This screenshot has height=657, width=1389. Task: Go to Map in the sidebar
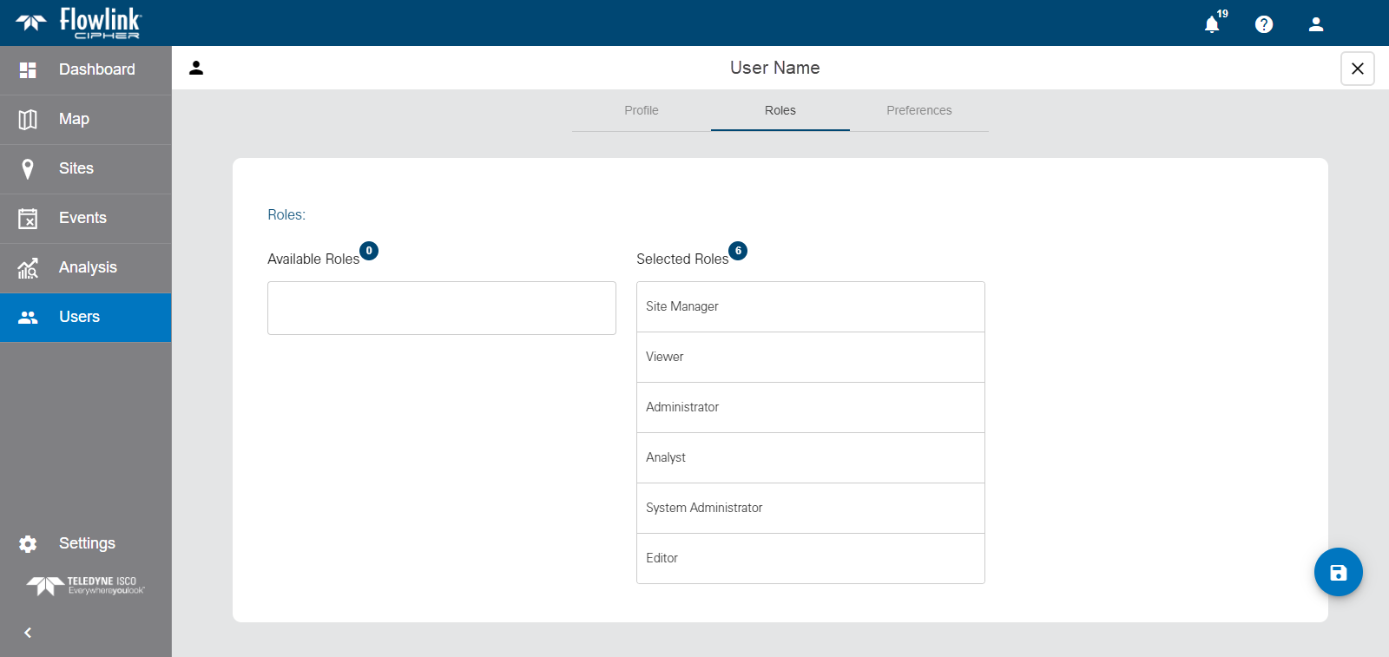click(85, 119)
